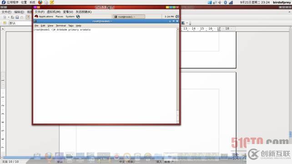The image size is (292, 164).
Task: Click root@node1 taskbar button in guest panel
Action: 129,17
